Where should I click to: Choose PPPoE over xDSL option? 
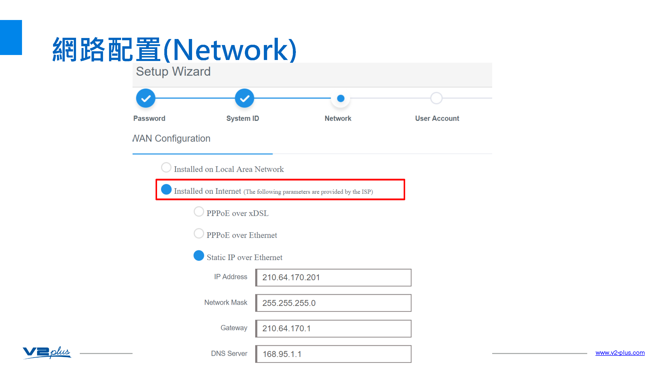click(199, 212)
